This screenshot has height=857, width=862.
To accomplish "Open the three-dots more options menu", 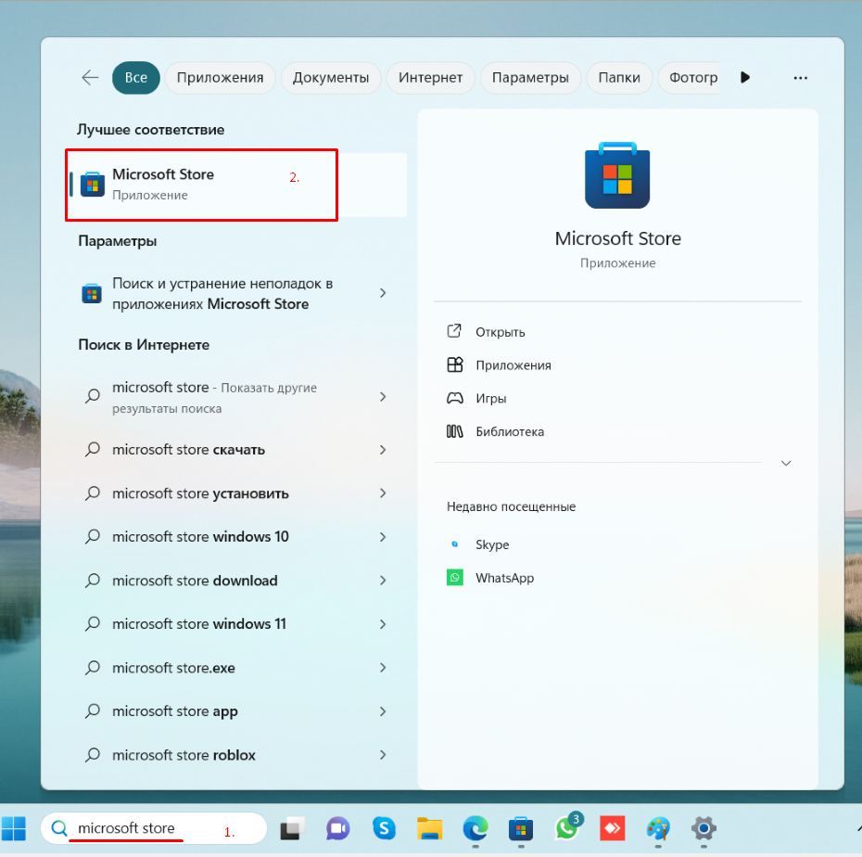I will point(801,78).
